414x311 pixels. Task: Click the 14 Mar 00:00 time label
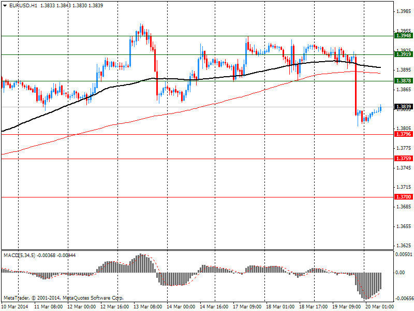pyautogui.click(x=181, y=307)
